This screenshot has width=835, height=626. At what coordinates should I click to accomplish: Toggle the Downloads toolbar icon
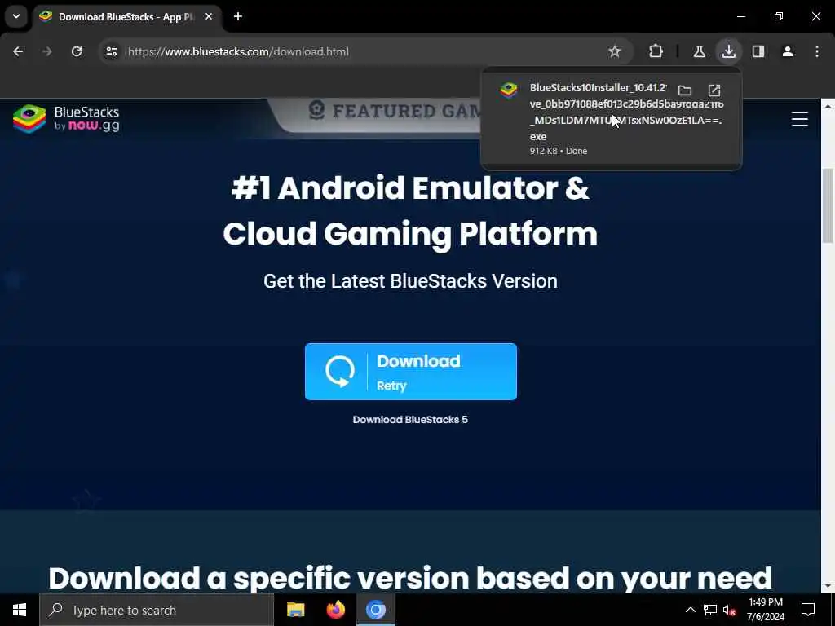tap(728, 51)
